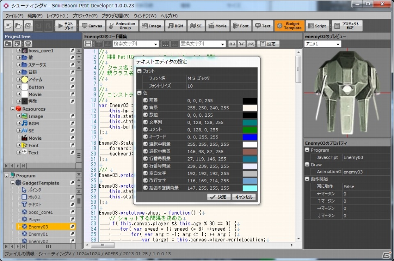The height and width of the screenshot is (261, 394).
Task: Click the add folder icon in ProjectTree
Action: click(8, 44)
